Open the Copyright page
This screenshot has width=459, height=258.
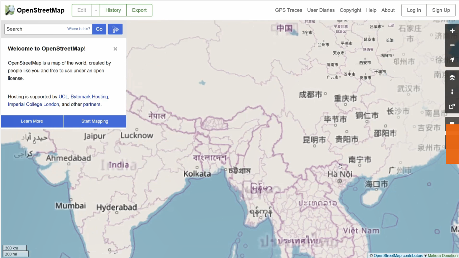(x=350, y=10)
